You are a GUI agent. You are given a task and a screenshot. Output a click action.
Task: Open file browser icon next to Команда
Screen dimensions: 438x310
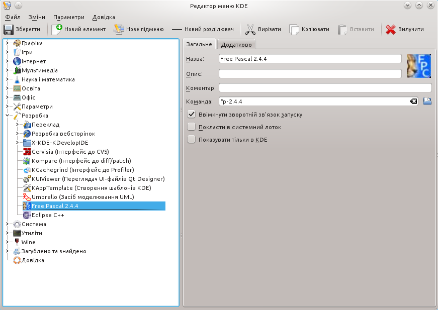pos(427,101)
